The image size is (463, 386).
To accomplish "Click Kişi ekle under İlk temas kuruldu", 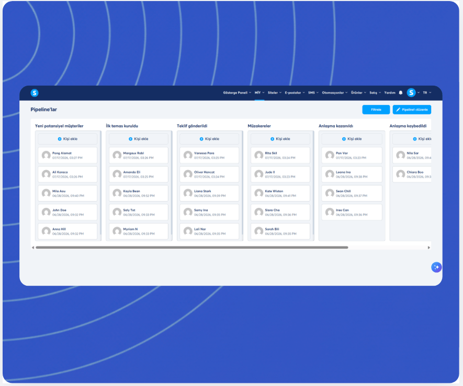I will click(139, 139).
